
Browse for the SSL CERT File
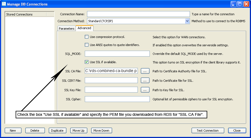(145, 80)
